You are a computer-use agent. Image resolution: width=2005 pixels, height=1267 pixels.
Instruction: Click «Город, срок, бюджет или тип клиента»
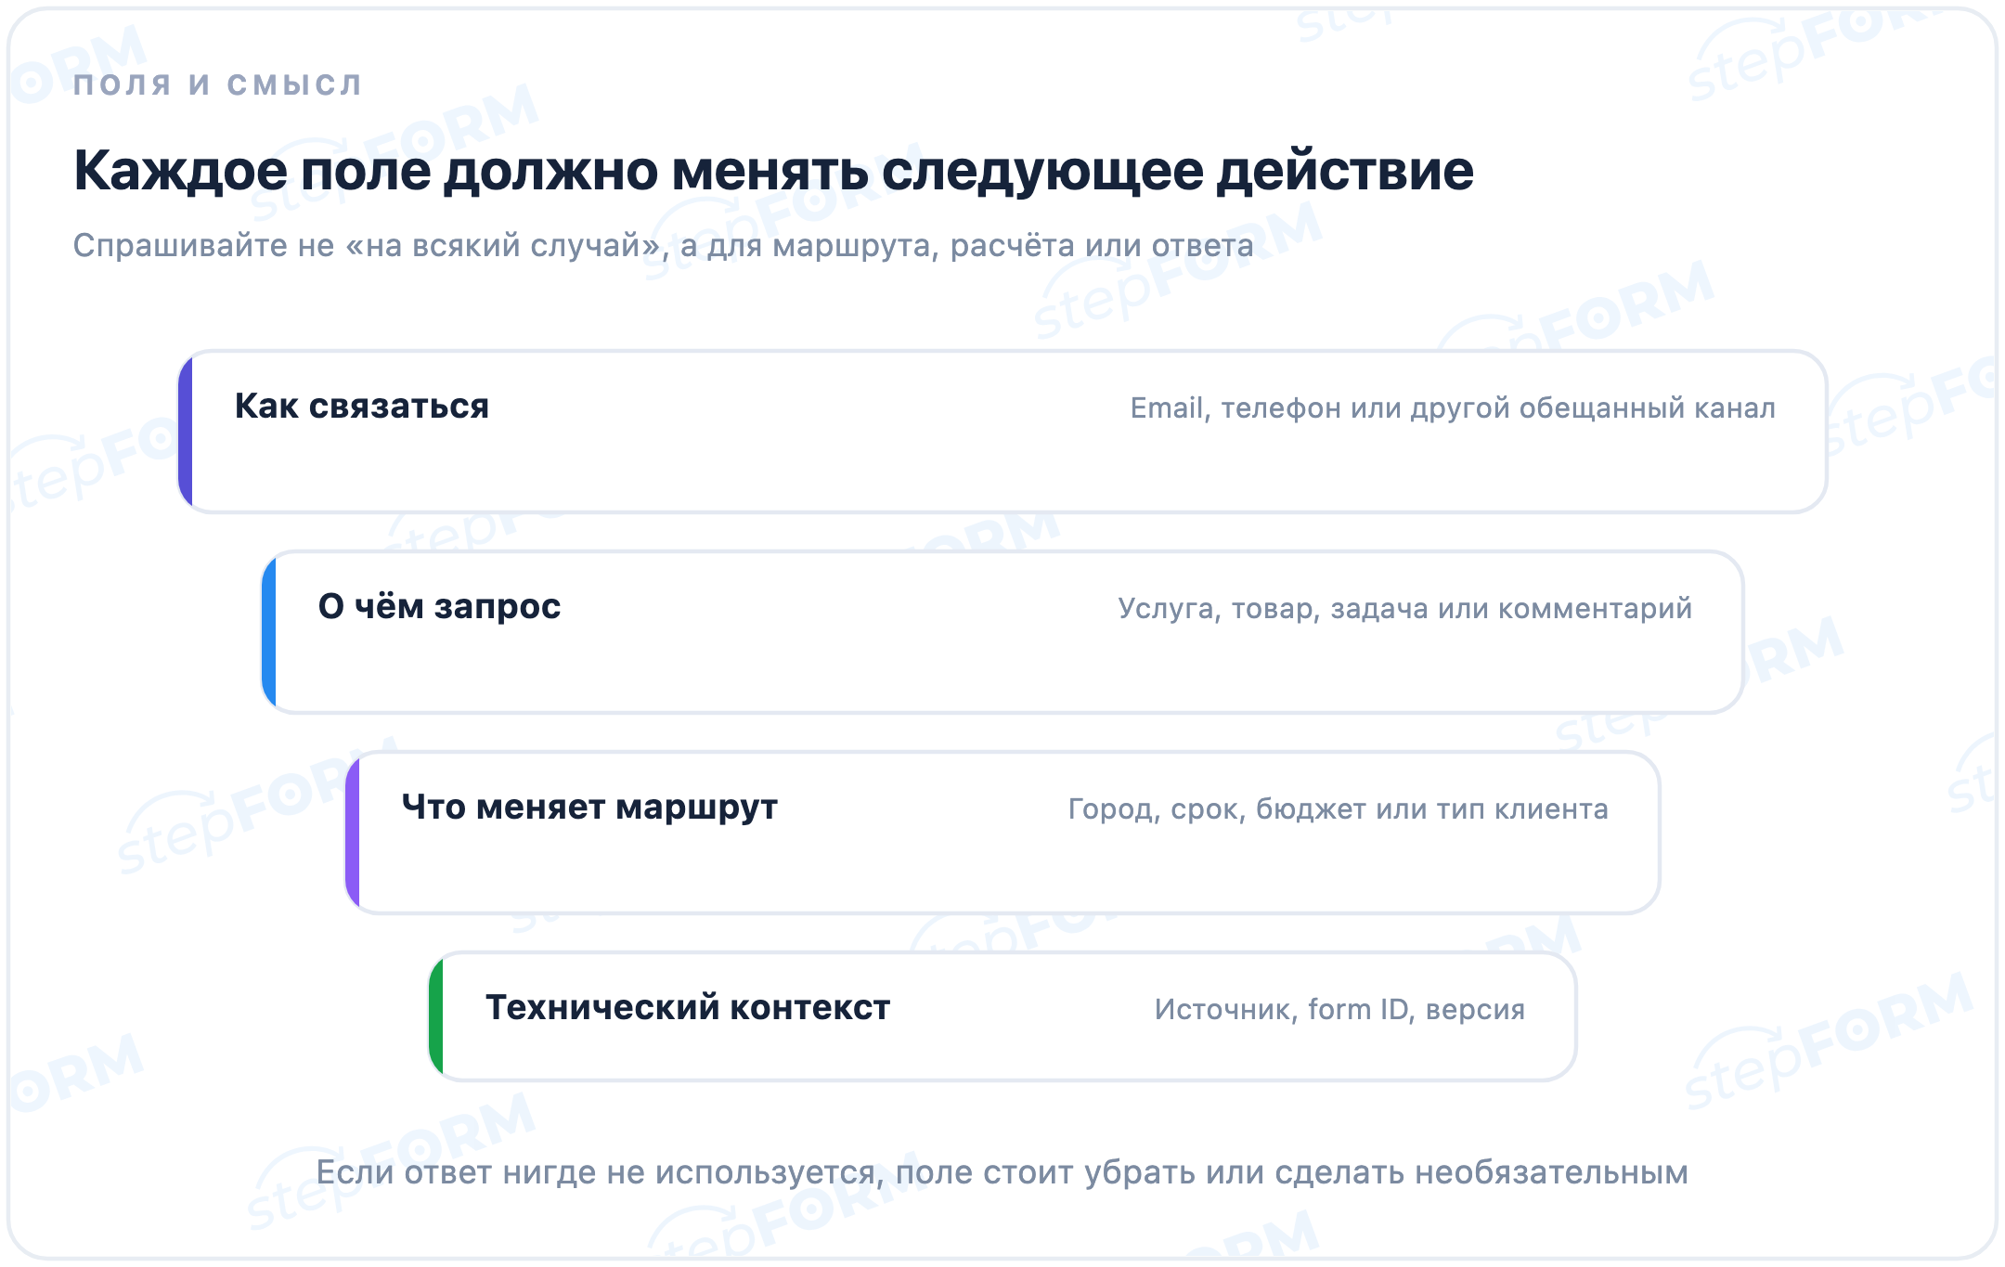coord(1338,809)
